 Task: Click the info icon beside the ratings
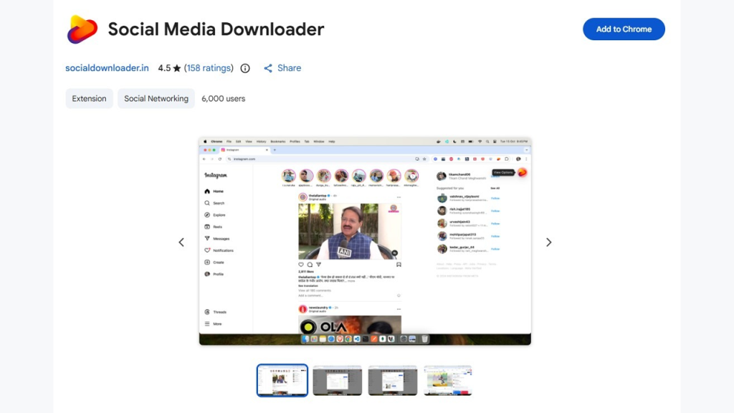245,68
